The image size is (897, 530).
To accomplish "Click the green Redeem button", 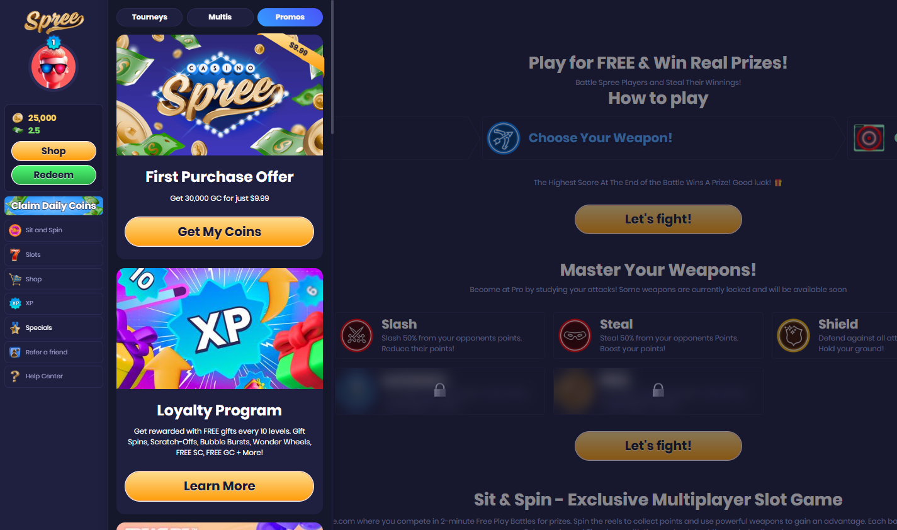I will pos(54,175).
